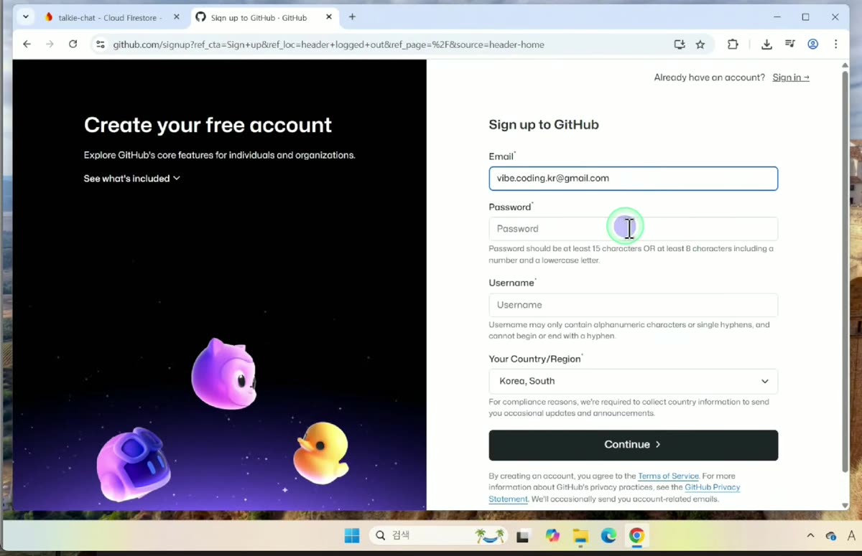Click the install app icon in address bar
Viewport: 862px width, 556px height.
680,44
